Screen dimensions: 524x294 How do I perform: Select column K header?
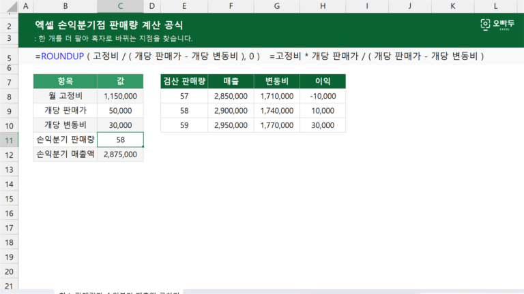[x=452, y=6]
